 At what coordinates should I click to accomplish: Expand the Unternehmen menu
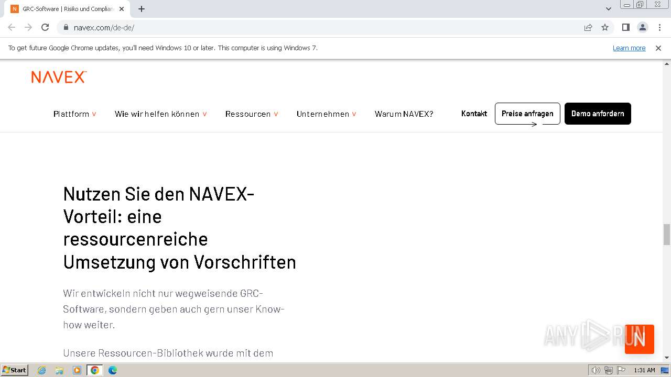327,114
